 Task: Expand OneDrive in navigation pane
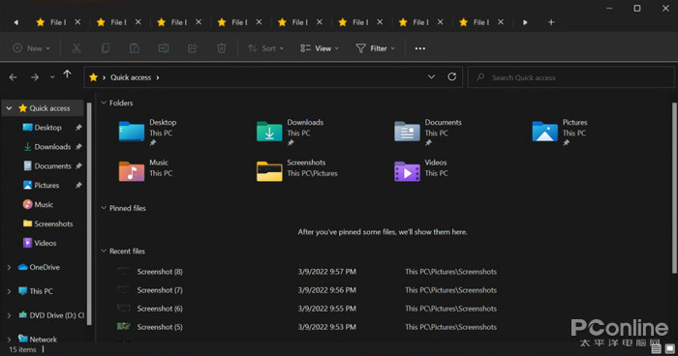tap(9, 267)
